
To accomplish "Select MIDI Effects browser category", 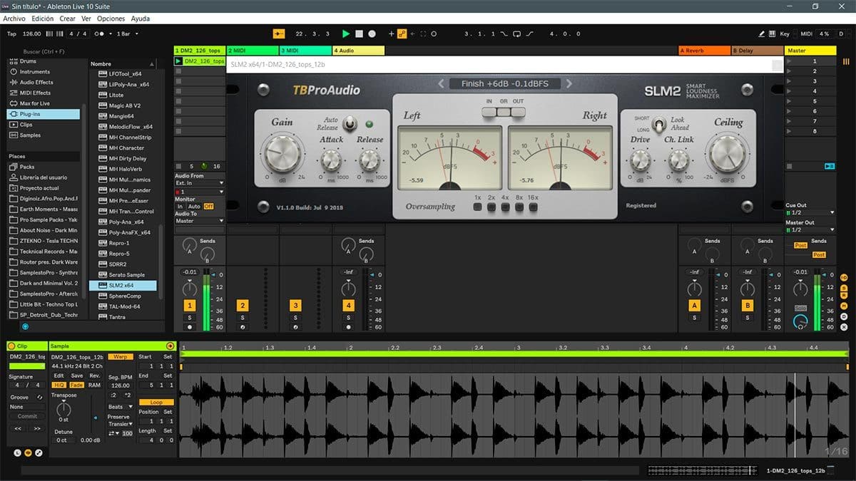I will click(35, 93).
